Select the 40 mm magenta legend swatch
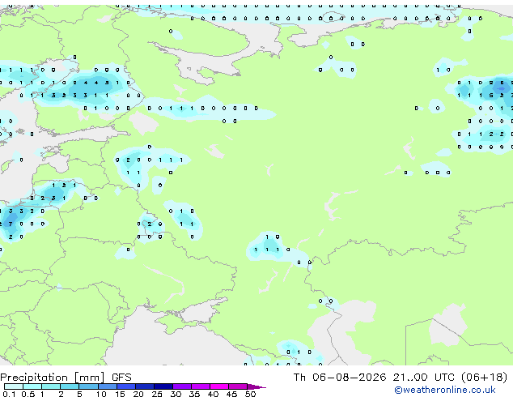This screenshot has width=513, height=397. [219, 386]
